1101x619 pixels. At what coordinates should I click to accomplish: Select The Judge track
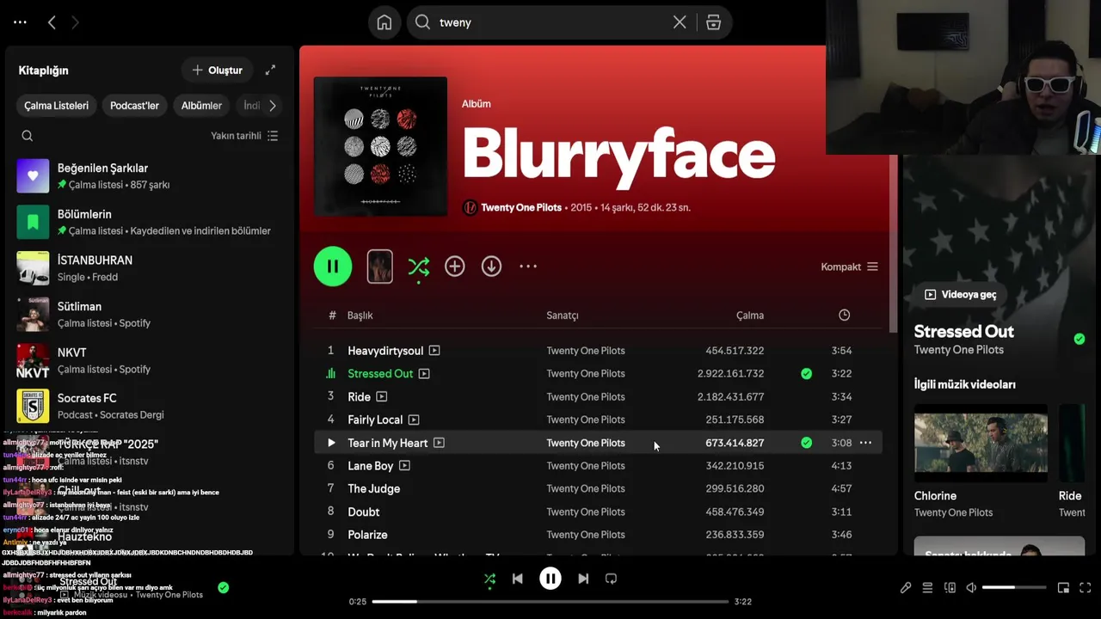[x=373, y=488]
